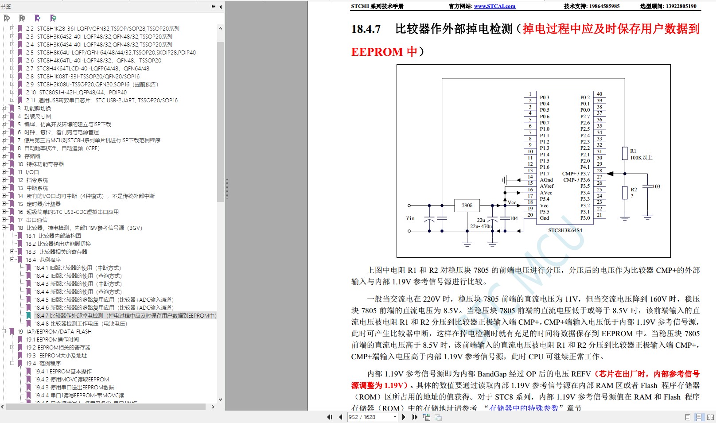Open the bookmark options dropdown icon

pos(53,18)
